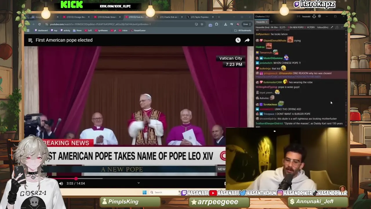Click the Chatterino moderation icon beside pencil
The width and height of the screenshot is (371, 209).
pos(337,27)
